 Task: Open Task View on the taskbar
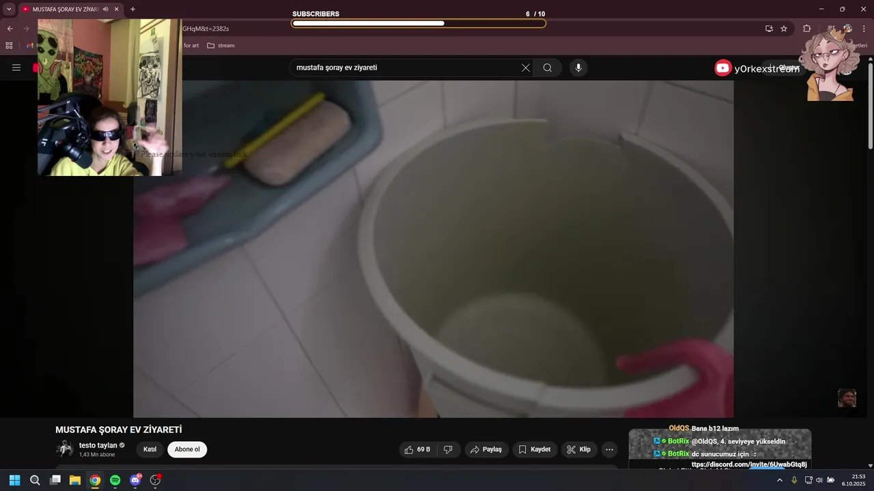(55, 480)
